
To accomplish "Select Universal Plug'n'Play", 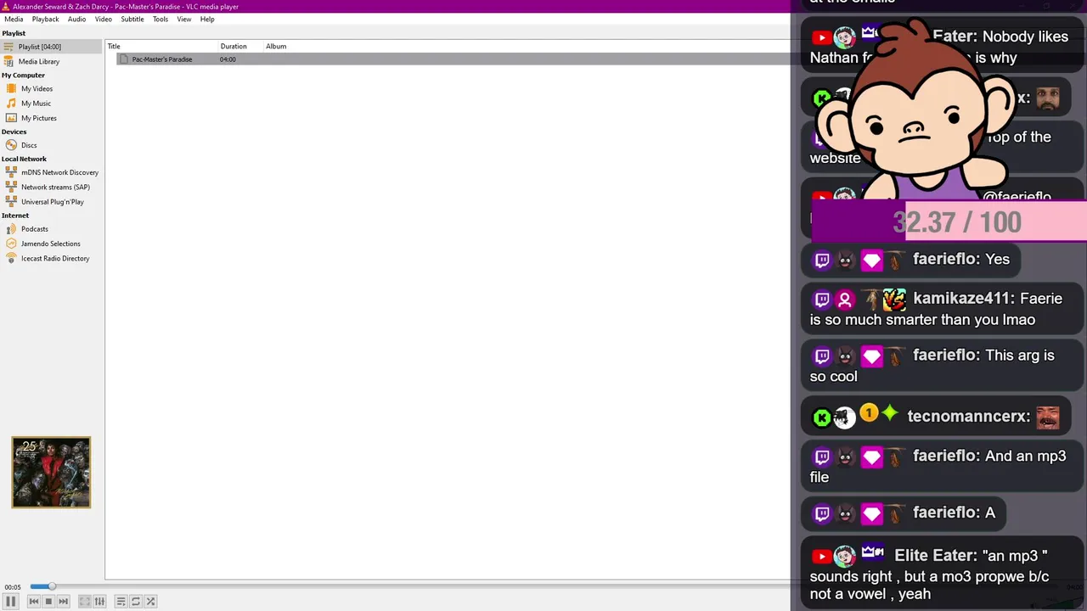I will click(51, 202).
